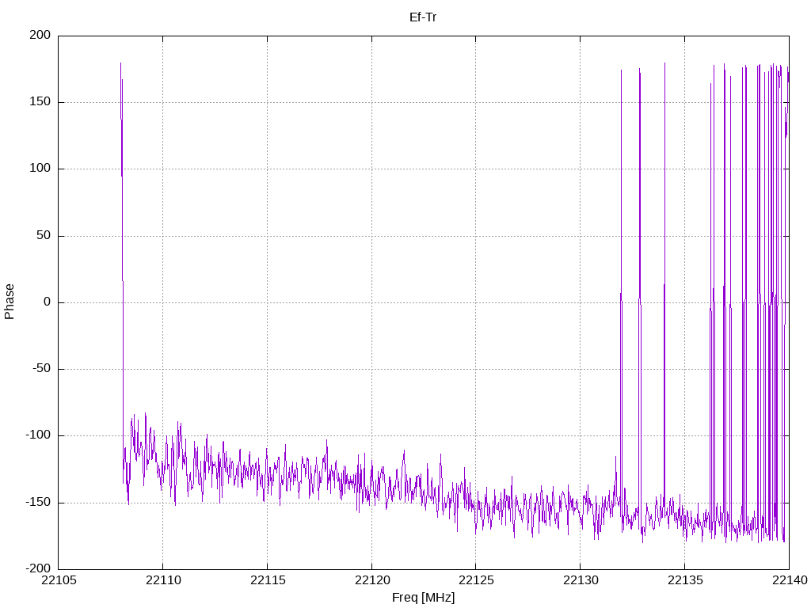Click the x-axis value 22130

[x=581, y=580]
